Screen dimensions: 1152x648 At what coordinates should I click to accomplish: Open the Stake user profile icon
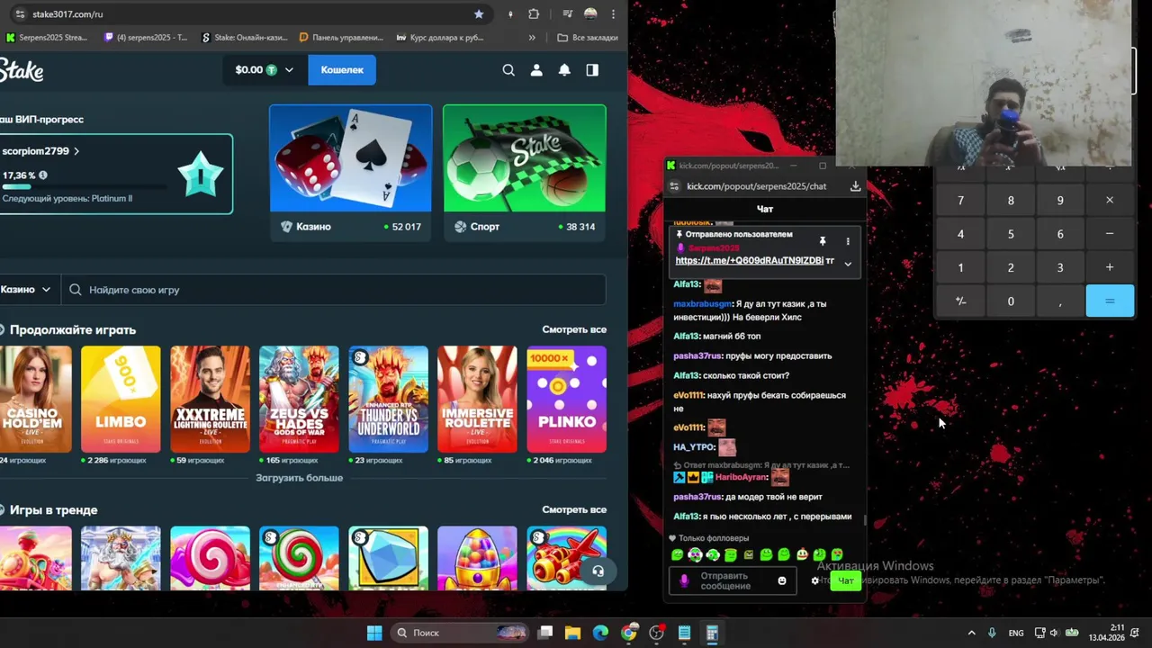click(536, 70)
